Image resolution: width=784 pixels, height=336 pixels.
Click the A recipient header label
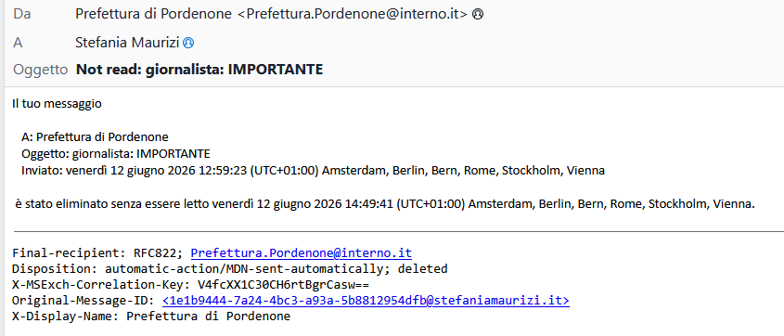[x=18, y=43]
